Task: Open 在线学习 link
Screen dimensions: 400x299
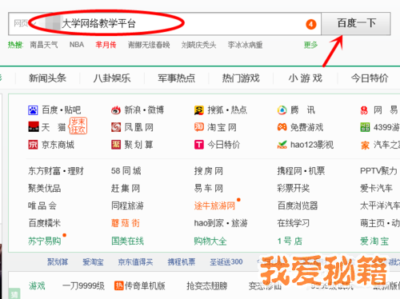Action: click(x=294, y=223)
